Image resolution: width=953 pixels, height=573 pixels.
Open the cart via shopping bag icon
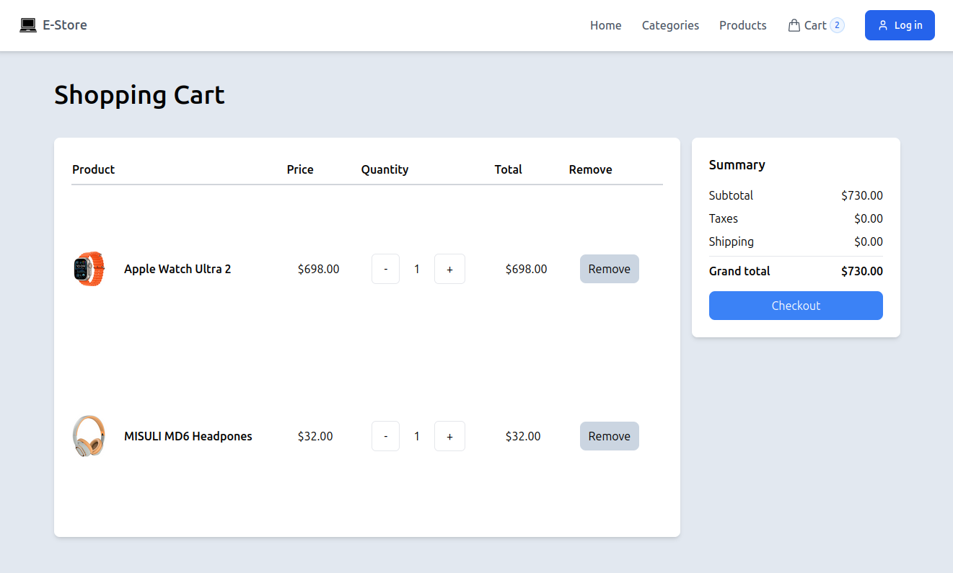tap(794, 25)
